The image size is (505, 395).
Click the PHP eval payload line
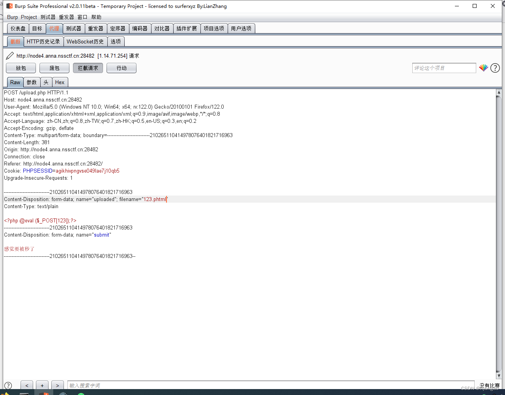pyautogui.click(x=40, y=220)
